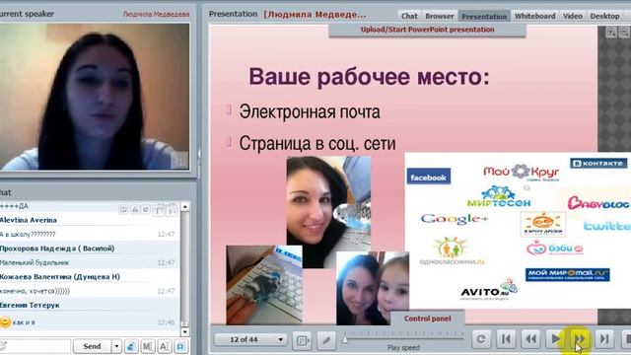Advance to the next slide
Viewport: 631px width, 355px height.
[580, 339]
